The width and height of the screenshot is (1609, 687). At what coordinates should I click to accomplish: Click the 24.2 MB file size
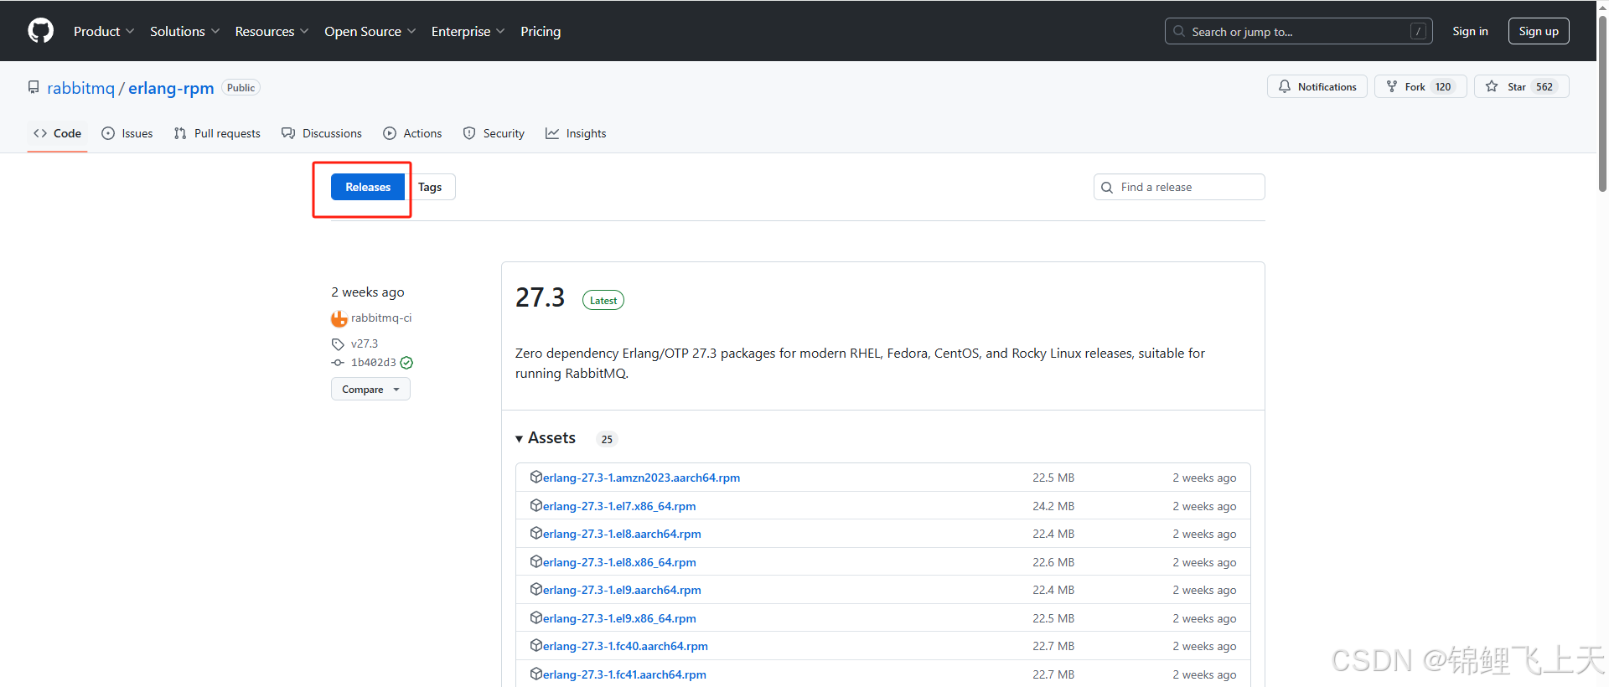(x=1053, y=506)
